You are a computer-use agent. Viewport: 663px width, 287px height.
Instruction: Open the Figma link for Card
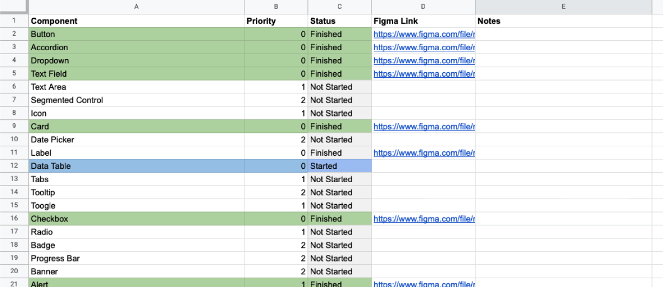424,126
